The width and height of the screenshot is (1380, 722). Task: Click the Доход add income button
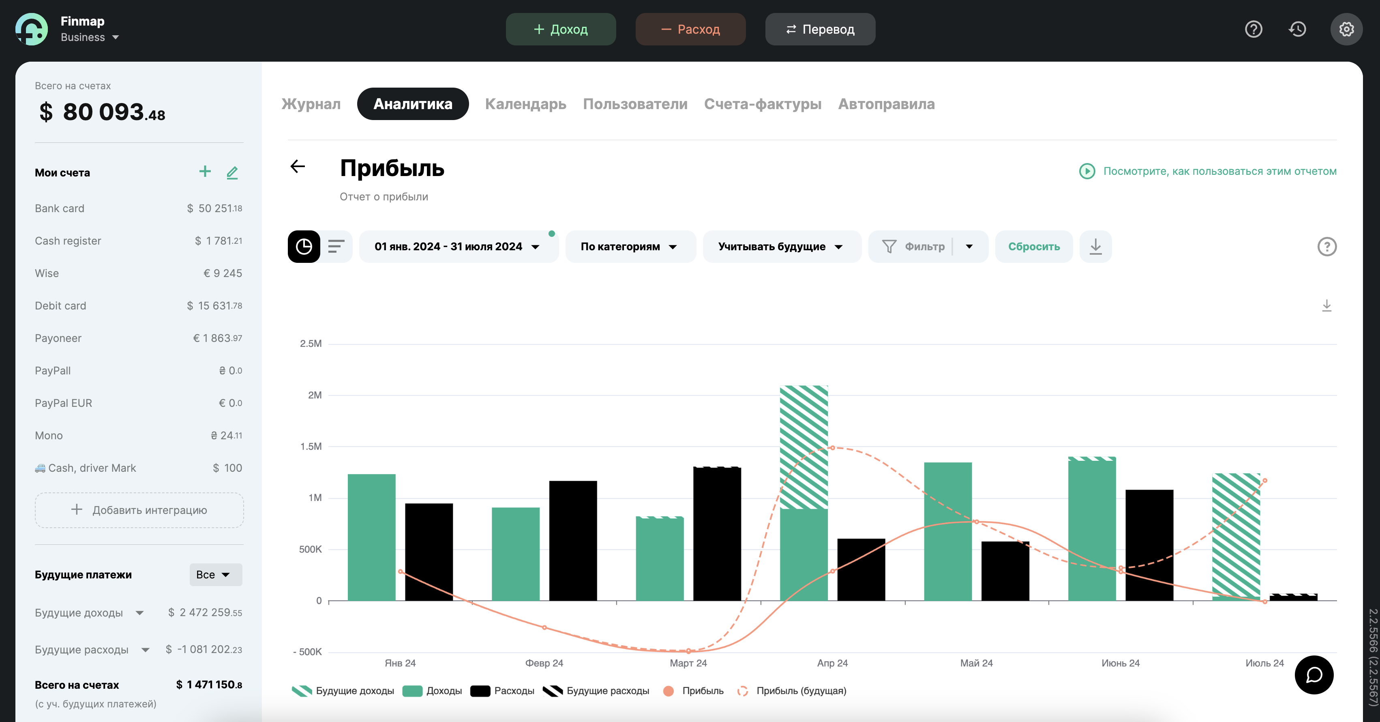point(560,30)
